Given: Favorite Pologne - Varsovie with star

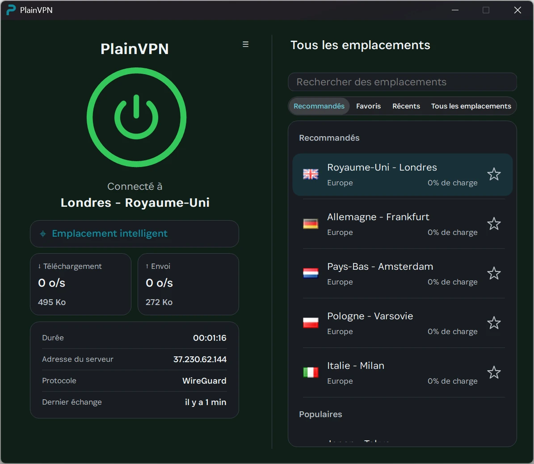Looking at the screenshot, I should [493, 323].
